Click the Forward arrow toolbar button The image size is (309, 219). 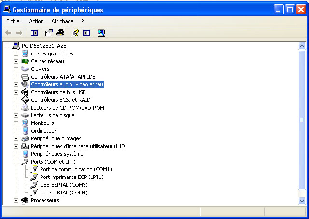point(19,33)
